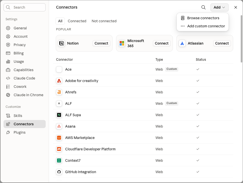
Task: Click the Connector column header
Action: point(64,59)
